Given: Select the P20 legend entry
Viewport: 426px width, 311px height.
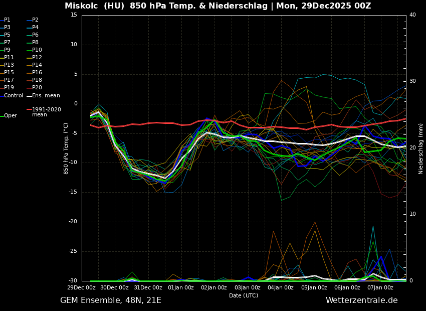Looking at the screenshot, I should [37, 88].
